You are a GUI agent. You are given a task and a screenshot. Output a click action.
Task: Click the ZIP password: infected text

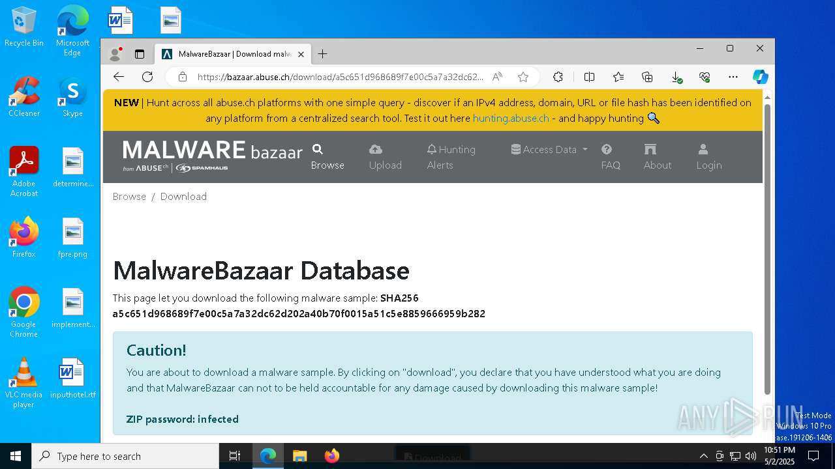[182, 419]
